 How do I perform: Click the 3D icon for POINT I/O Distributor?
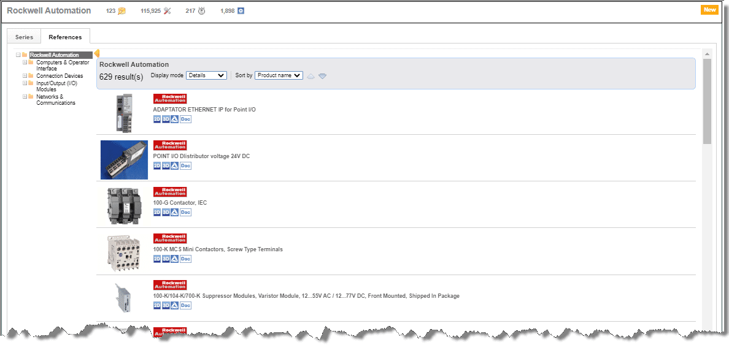click(166, 165)
